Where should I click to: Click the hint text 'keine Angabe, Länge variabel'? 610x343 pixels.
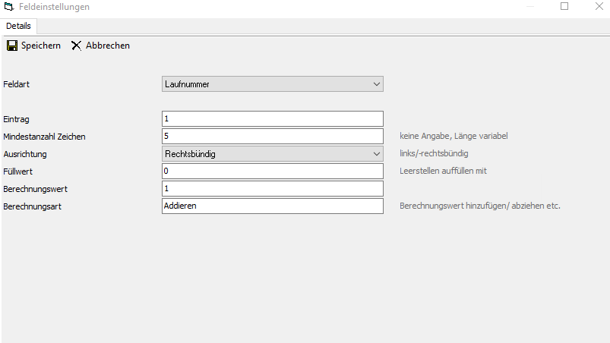[x=453, y=137]
